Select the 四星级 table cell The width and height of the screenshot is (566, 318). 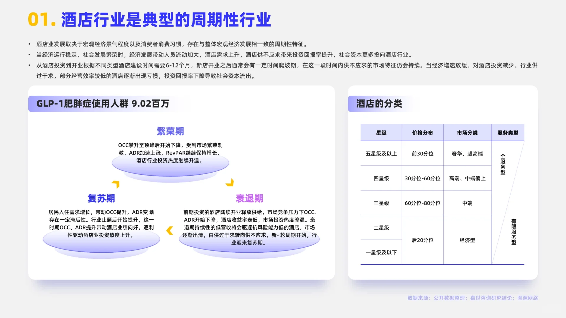(x=381, y=178)
